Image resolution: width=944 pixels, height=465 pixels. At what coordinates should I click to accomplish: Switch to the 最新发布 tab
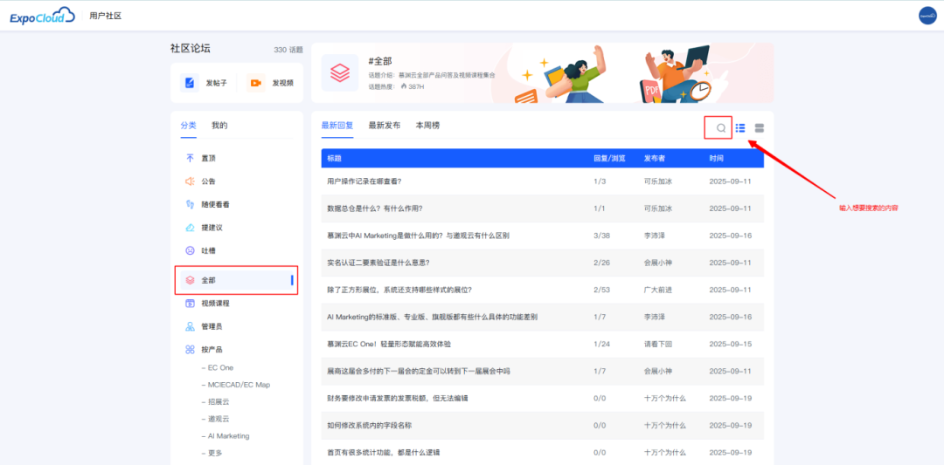(384, 126)
